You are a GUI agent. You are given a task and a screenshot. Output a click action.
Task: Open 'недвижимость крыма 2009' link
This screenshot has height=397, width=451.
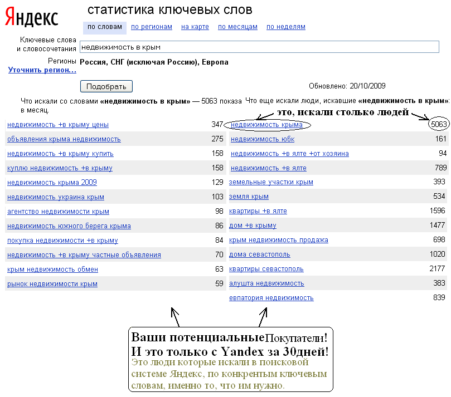(x=52, y=183)
